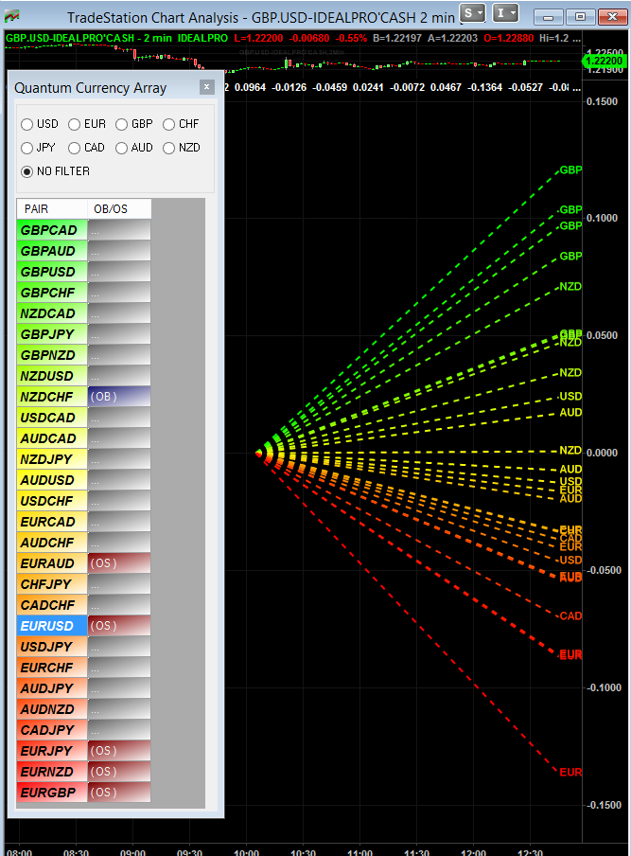The width and height of the screenshot is (631, 856).
Task: Click the OS cell for EURUSD
Action: (119, 626)
